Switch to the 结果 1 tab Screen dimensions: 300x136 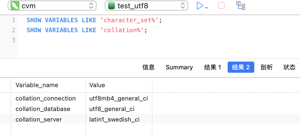point(213,67)
